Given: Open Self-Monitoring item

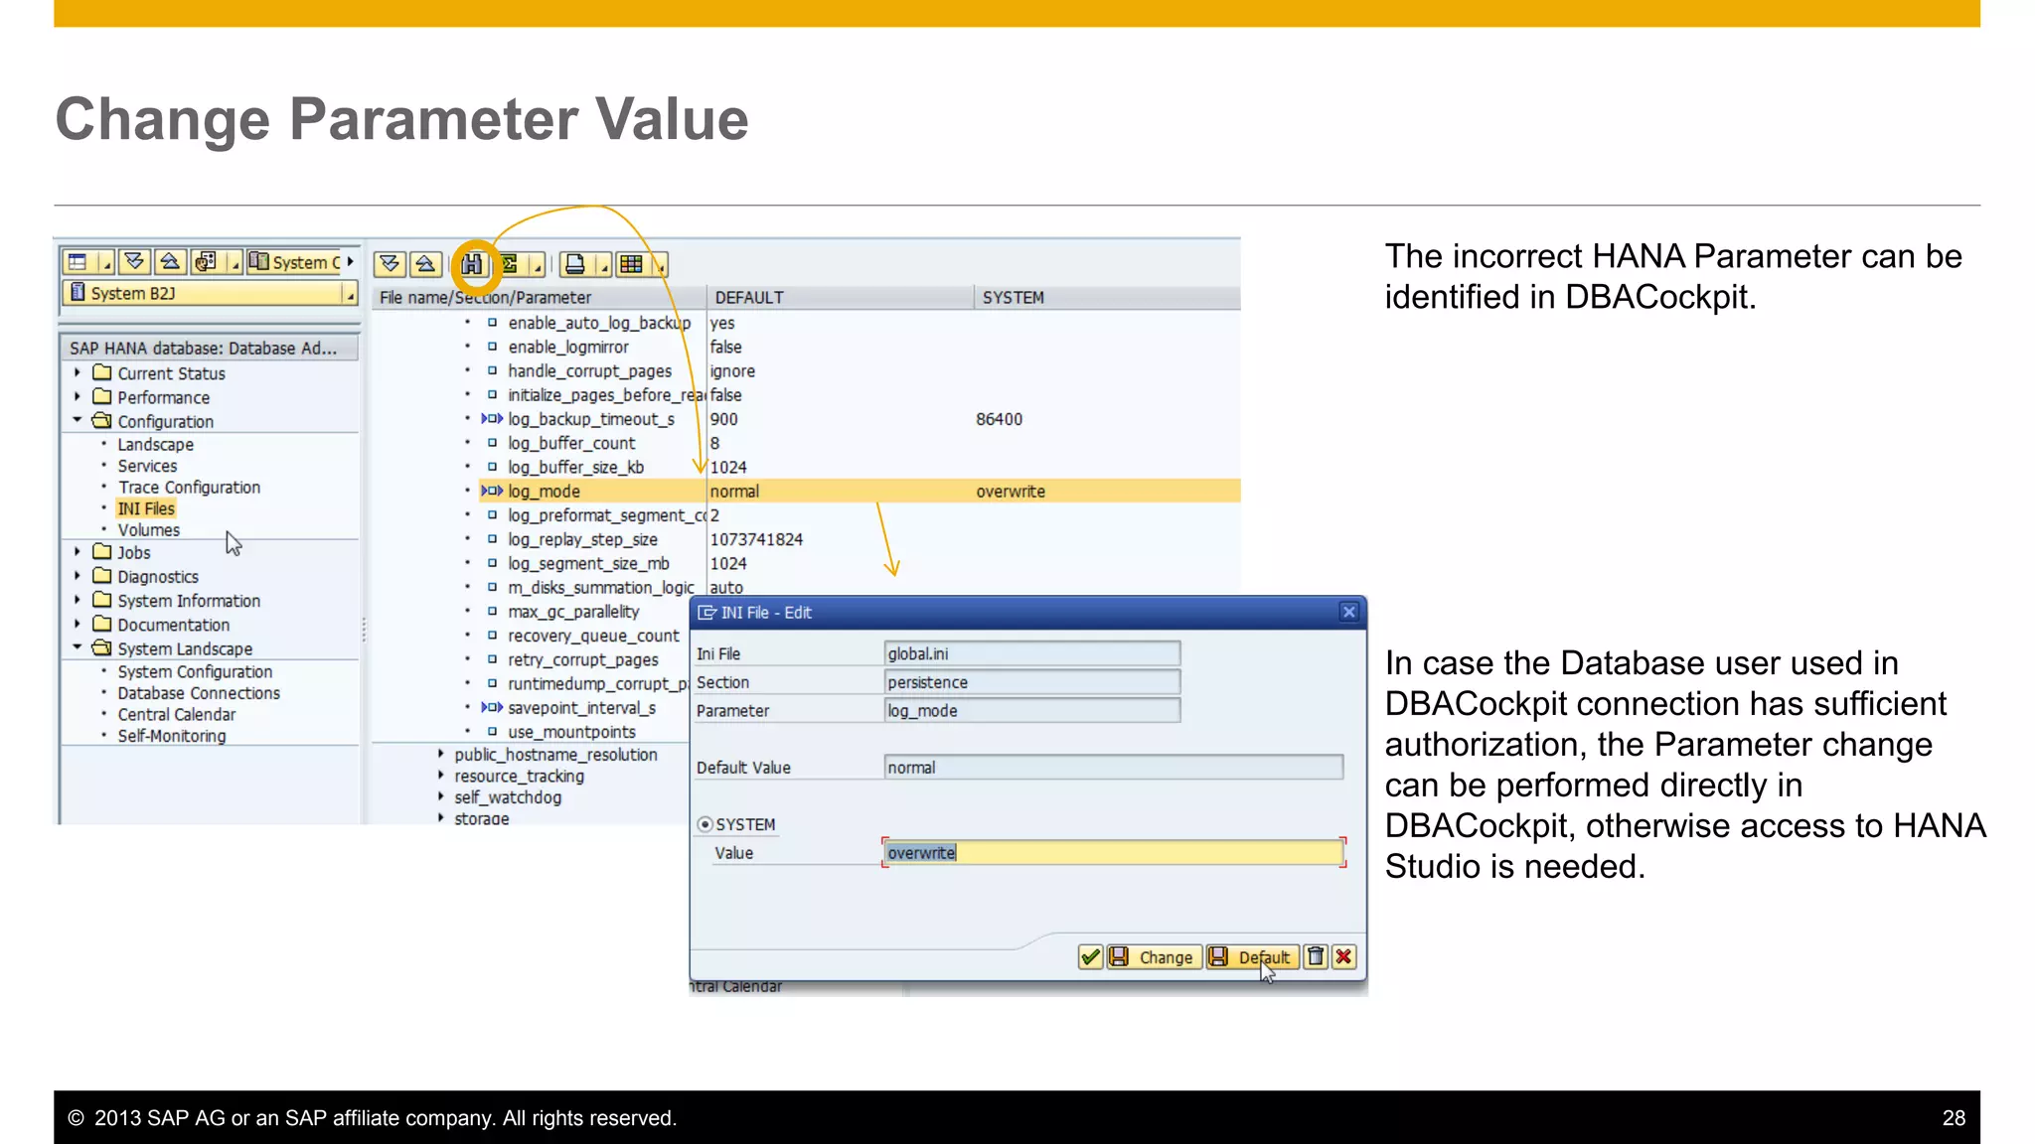Looking at the screenshot, I should (x=172, y=736).
